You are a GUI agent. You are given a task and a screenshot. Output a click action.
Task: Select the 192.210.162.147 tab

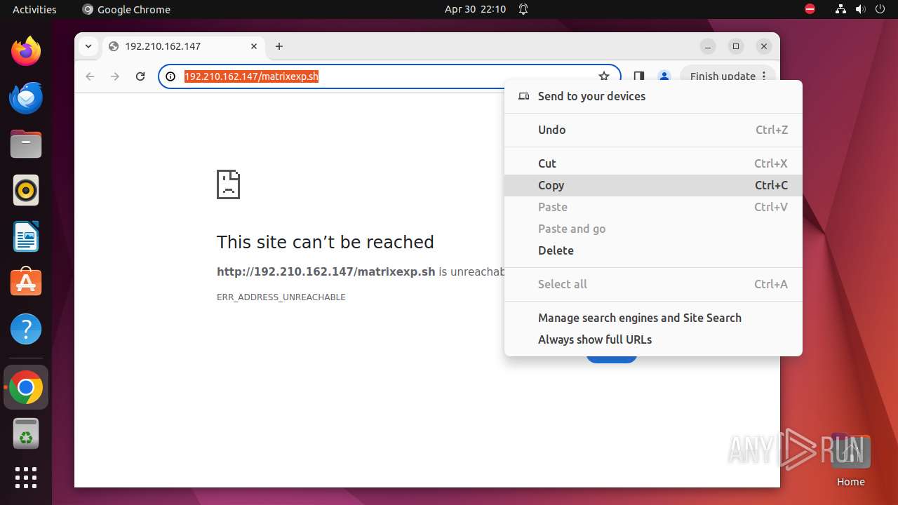185,46
